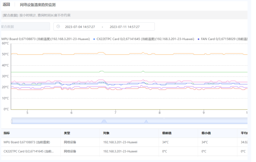Image resolution: width=256 pixels, height=162 pixels.
Task: Click the 返回 back button
Action: pos(6,4)
